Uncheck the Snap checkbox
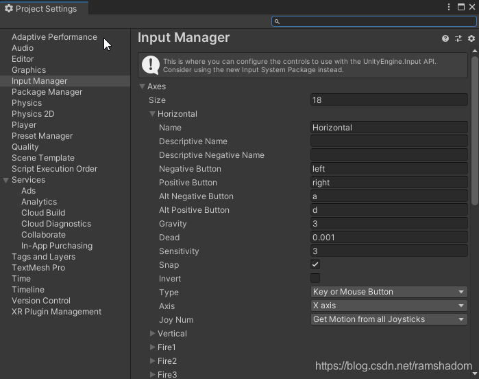The image size is (479, 379). point(315,264)
